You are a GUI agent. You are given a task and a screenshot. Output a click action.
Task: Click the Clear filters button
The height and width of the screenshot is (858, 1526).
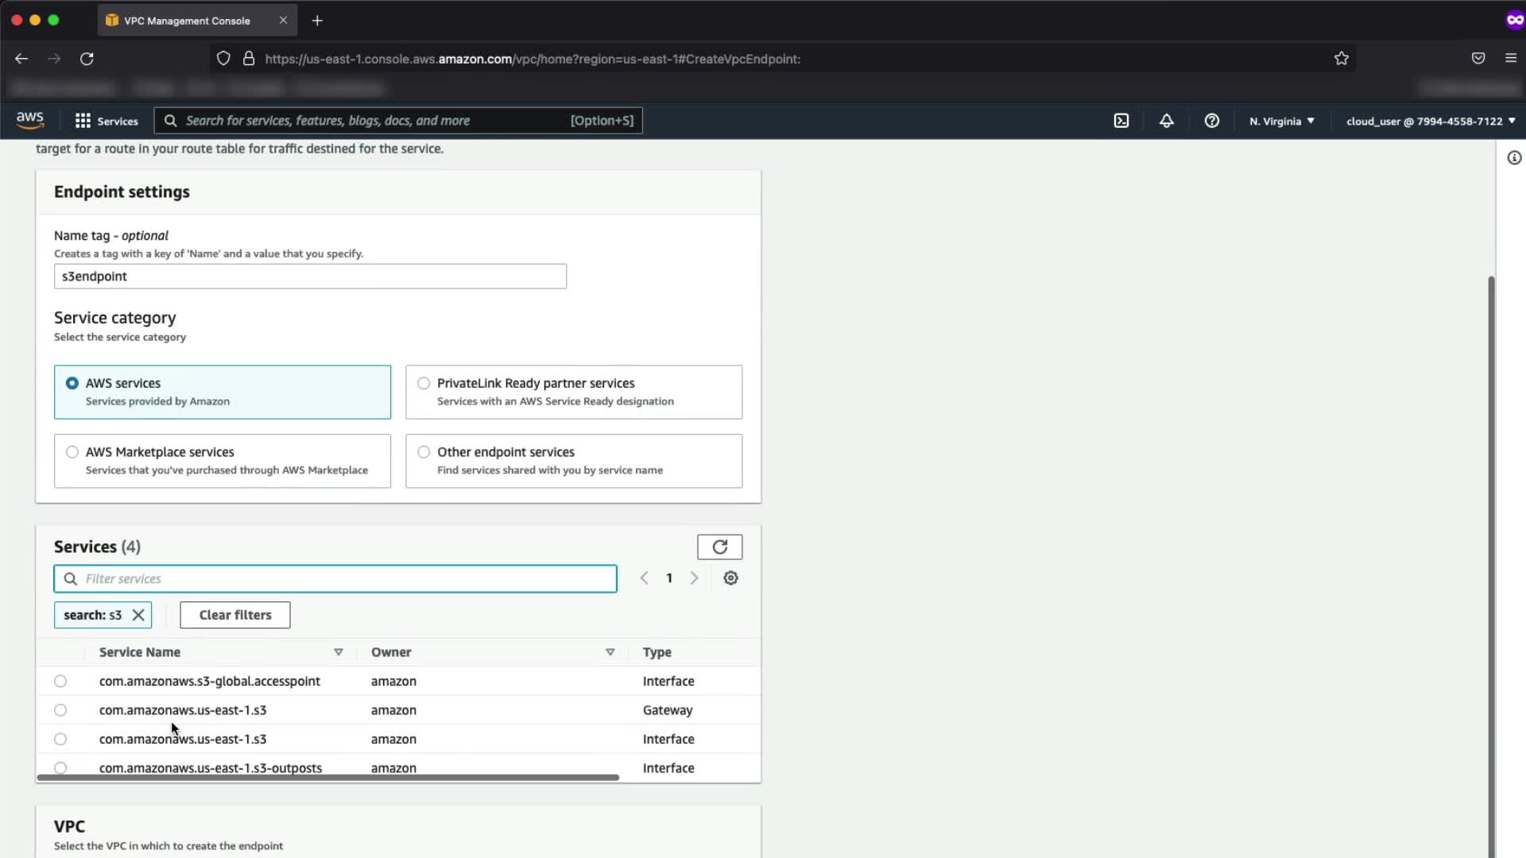click(234, 615)
